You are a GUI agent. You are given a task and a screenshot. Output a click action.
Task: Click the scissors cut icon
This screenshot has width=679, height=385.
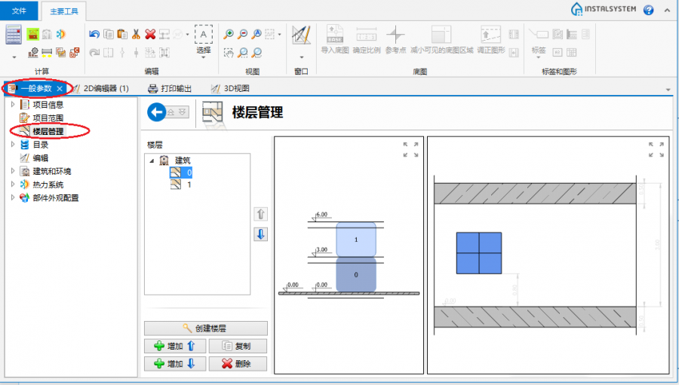click(x=136, y=34)
